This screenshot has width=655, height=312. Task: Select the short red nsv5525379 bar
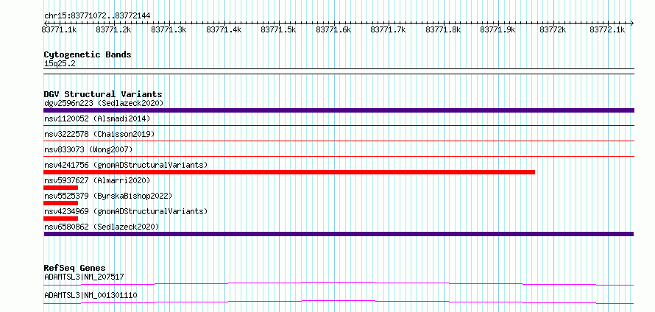[x=61, y=203]
